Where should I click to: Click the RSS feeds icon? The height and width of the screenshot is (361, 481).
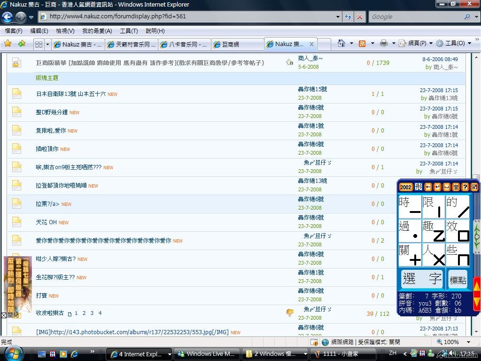pyautogui.click(x=362, y=43)
